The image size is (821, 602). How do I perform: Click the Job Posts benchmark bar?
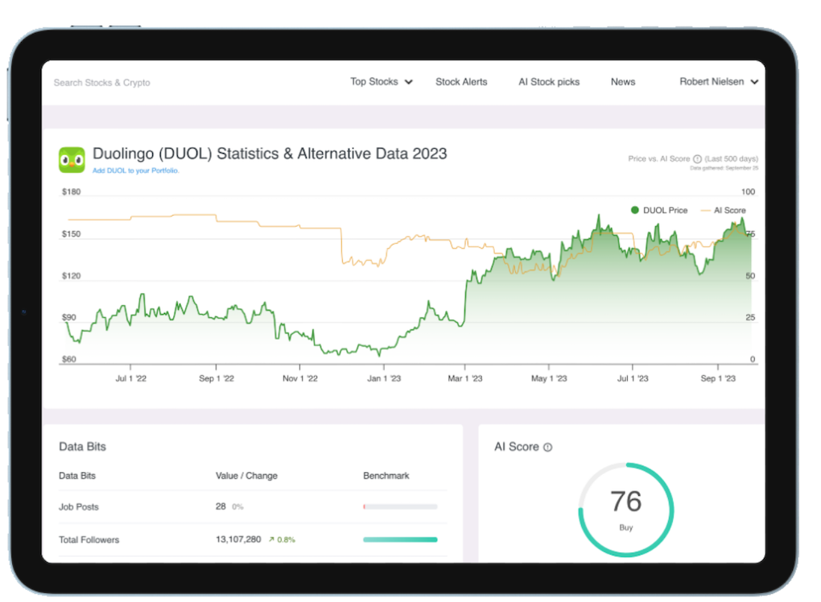pos(400,507)
